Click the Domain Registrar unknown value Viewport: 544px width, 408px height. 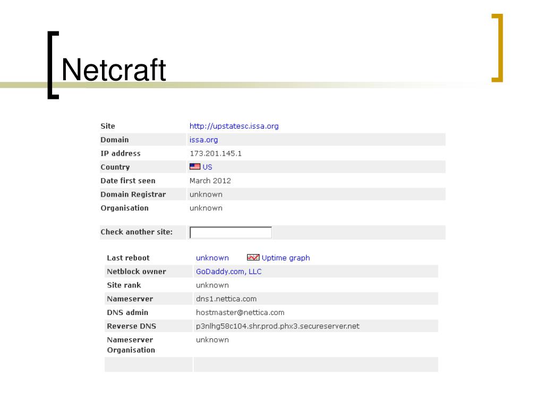[206, 194]
